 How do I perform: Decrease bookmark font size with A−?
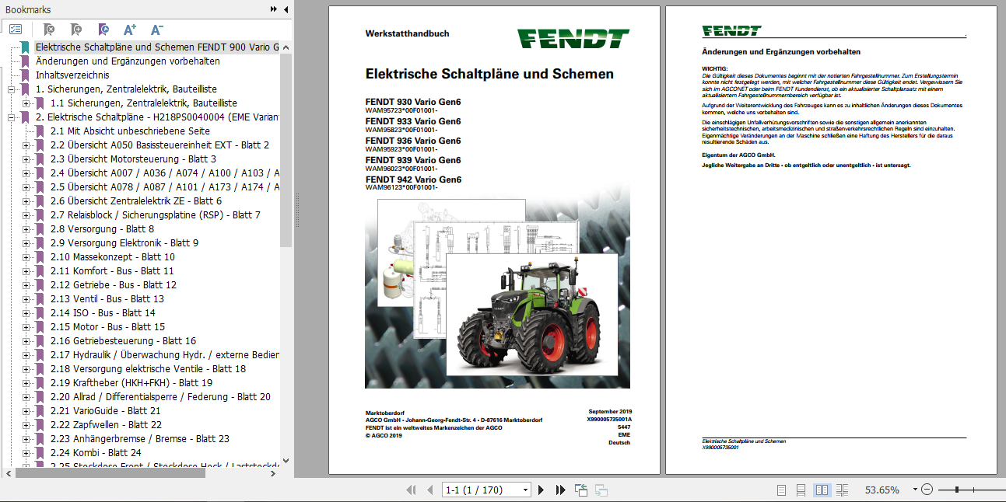[156, 30]
